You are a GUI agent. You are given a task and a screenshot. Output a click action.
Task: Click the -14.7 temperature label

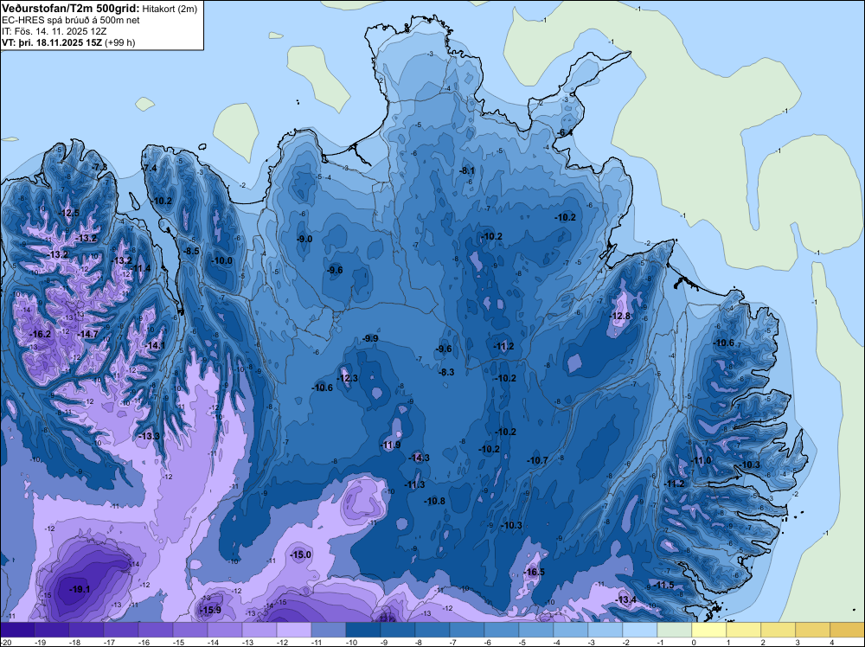coord(87,334)
